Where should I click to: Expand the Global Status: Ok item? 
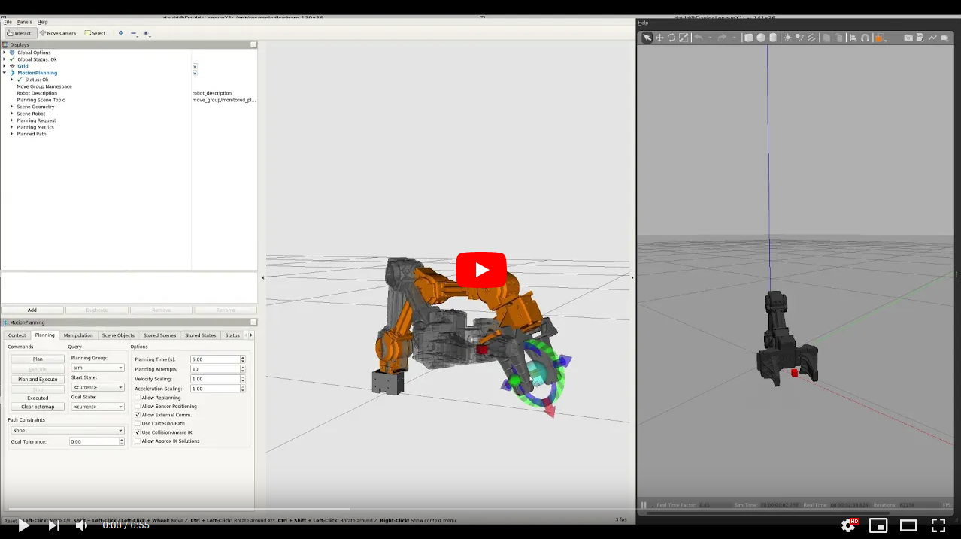[4, 59]
